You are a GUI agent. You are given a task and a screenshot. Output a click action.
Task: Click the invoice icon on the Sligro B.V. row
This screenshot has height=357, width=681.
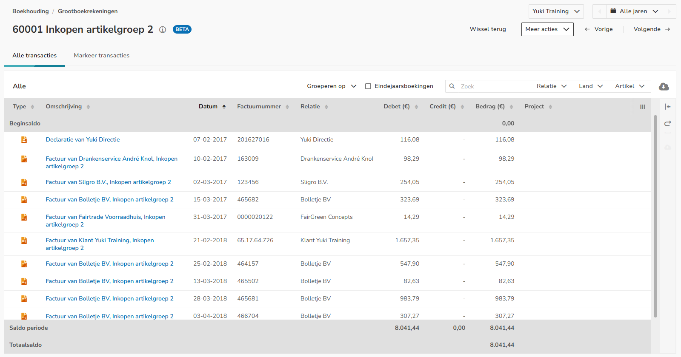click(24, 182)
